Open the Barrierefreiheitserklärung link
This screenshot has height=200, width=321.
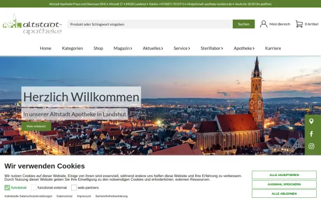point(112,196)
